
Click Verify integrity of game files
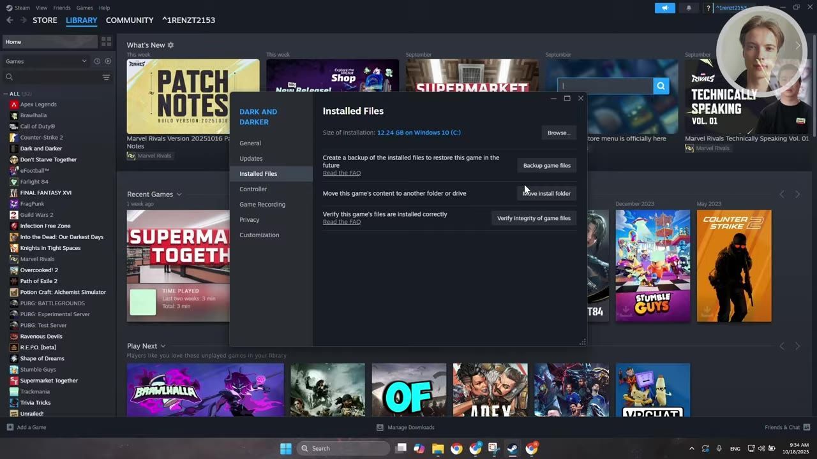pyautogui.click(x=534, y=218)
